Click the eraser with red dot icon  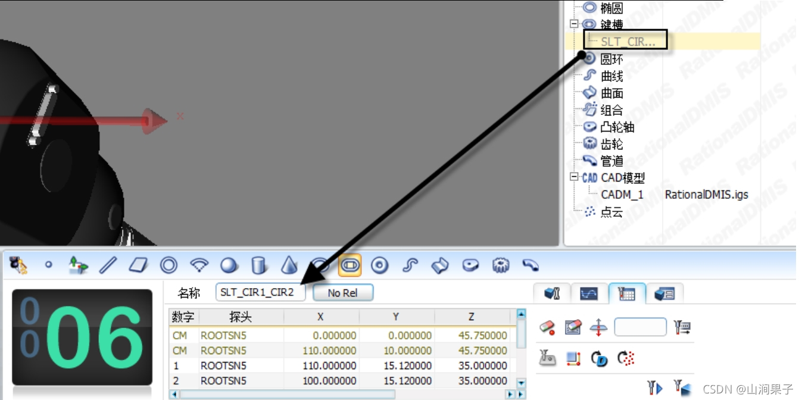tap(547, 327)
